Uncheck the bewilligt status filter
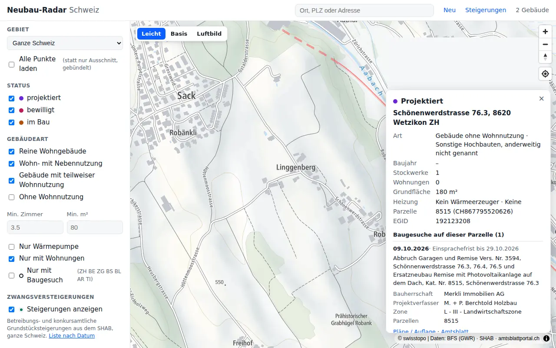Viewport: 556px width, 348px height. (12, 110)
